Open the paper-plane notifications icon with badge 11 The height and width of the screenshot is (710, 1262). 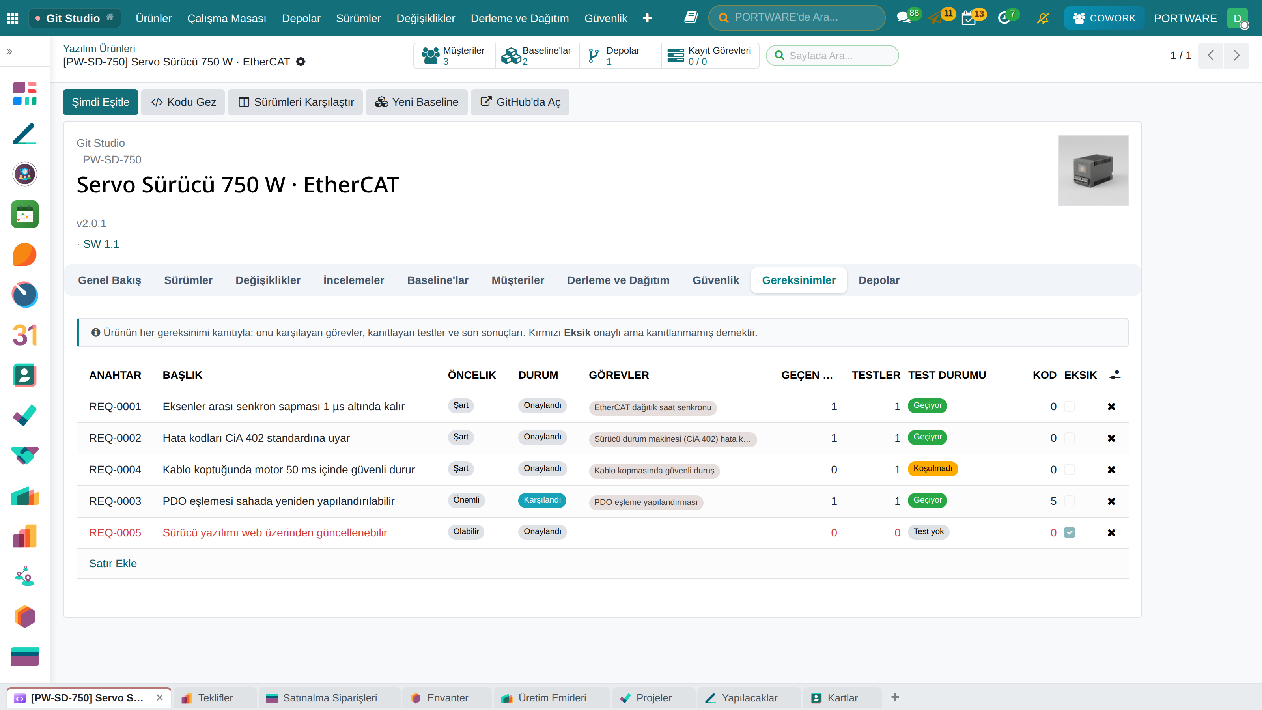936,18
